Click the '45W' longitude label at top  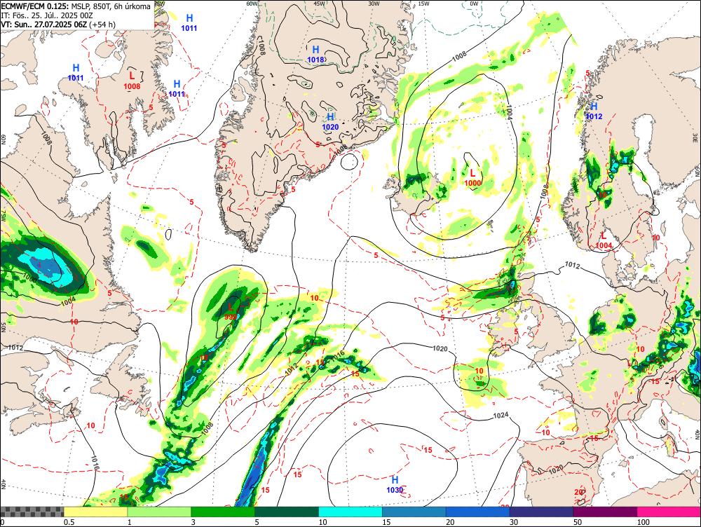pos(319,3)
